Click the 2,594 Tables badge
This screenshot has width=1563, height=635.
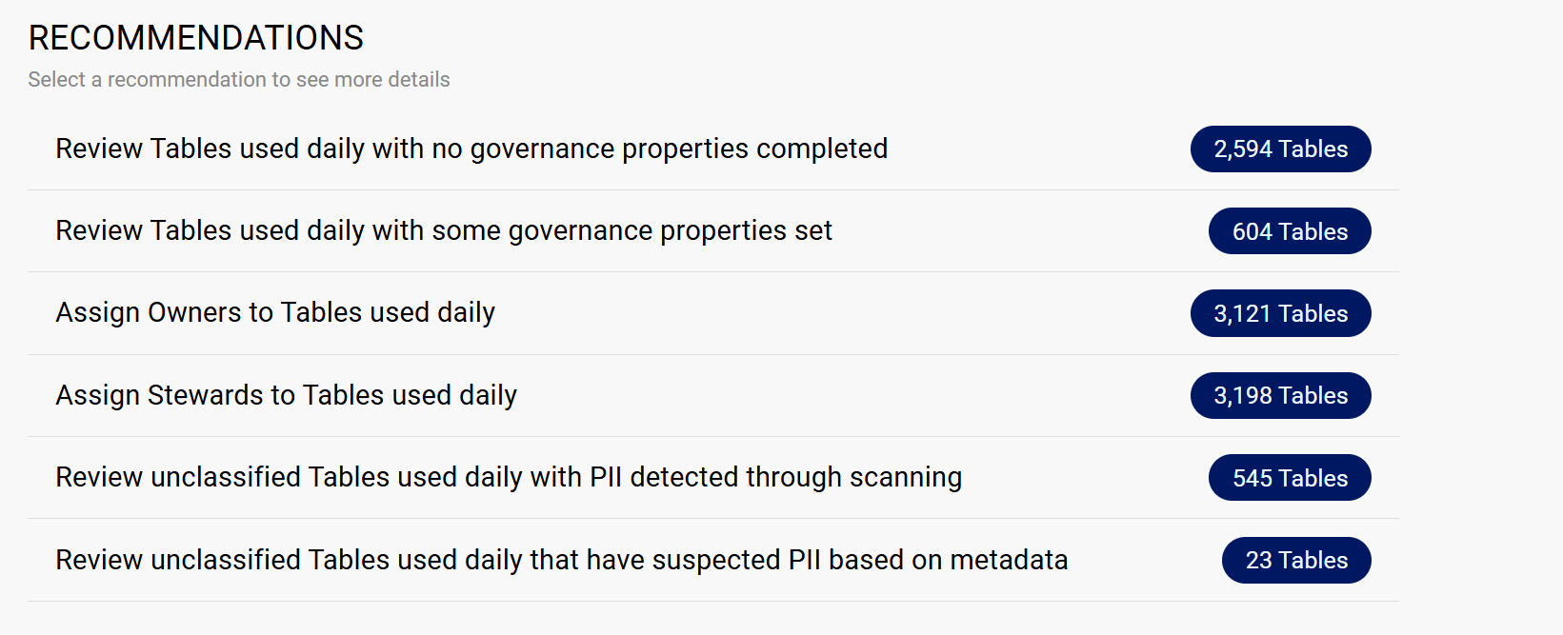[x=1280, y=149]
